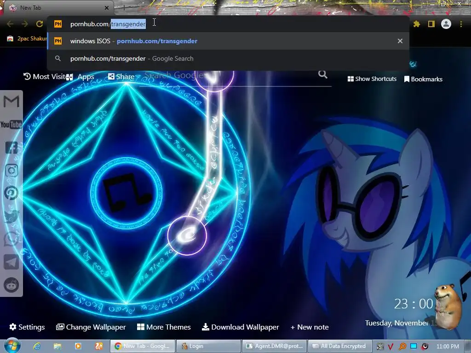Go back using the browser back arrow

click(x=10, y=24)
